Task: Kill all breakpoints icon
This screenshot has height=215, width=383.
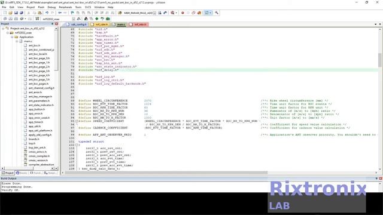Action: point(199,13)
